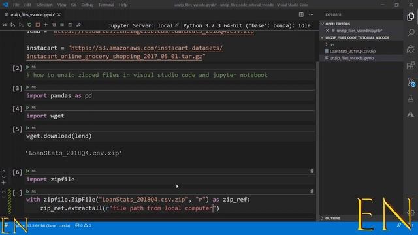Open the Azure view in activity bar
The width and height of the screenshot is (418, 235).
[x=411, y=115]
